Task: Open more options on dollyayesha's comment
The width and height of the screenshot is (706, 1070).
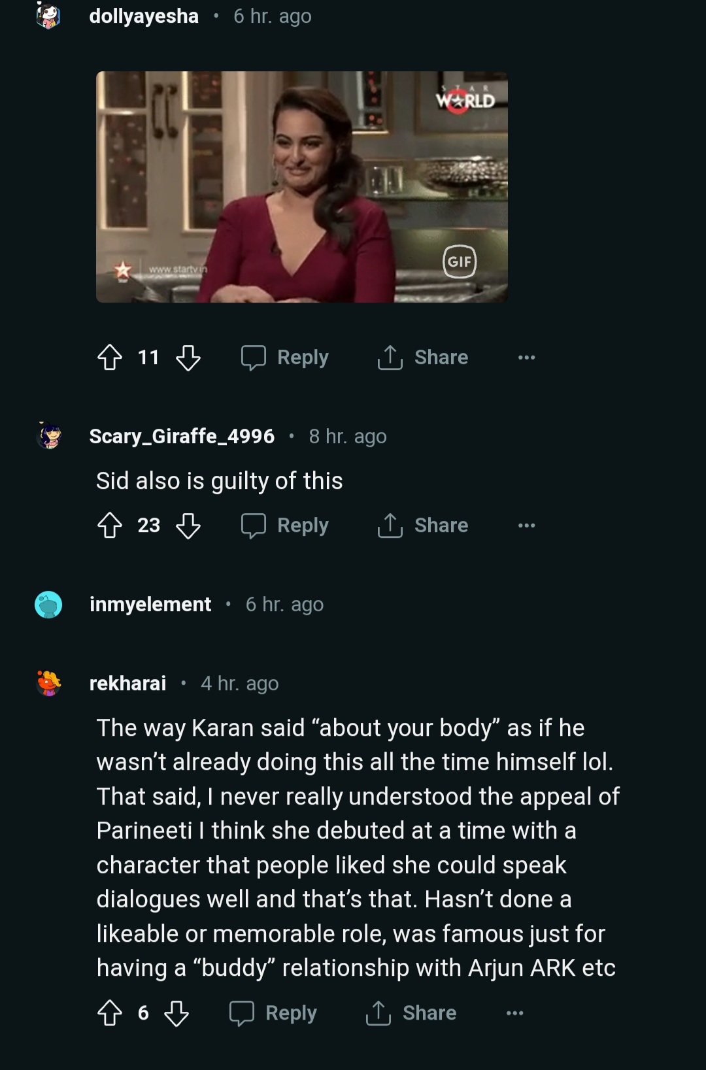Action: coord(526,358)
